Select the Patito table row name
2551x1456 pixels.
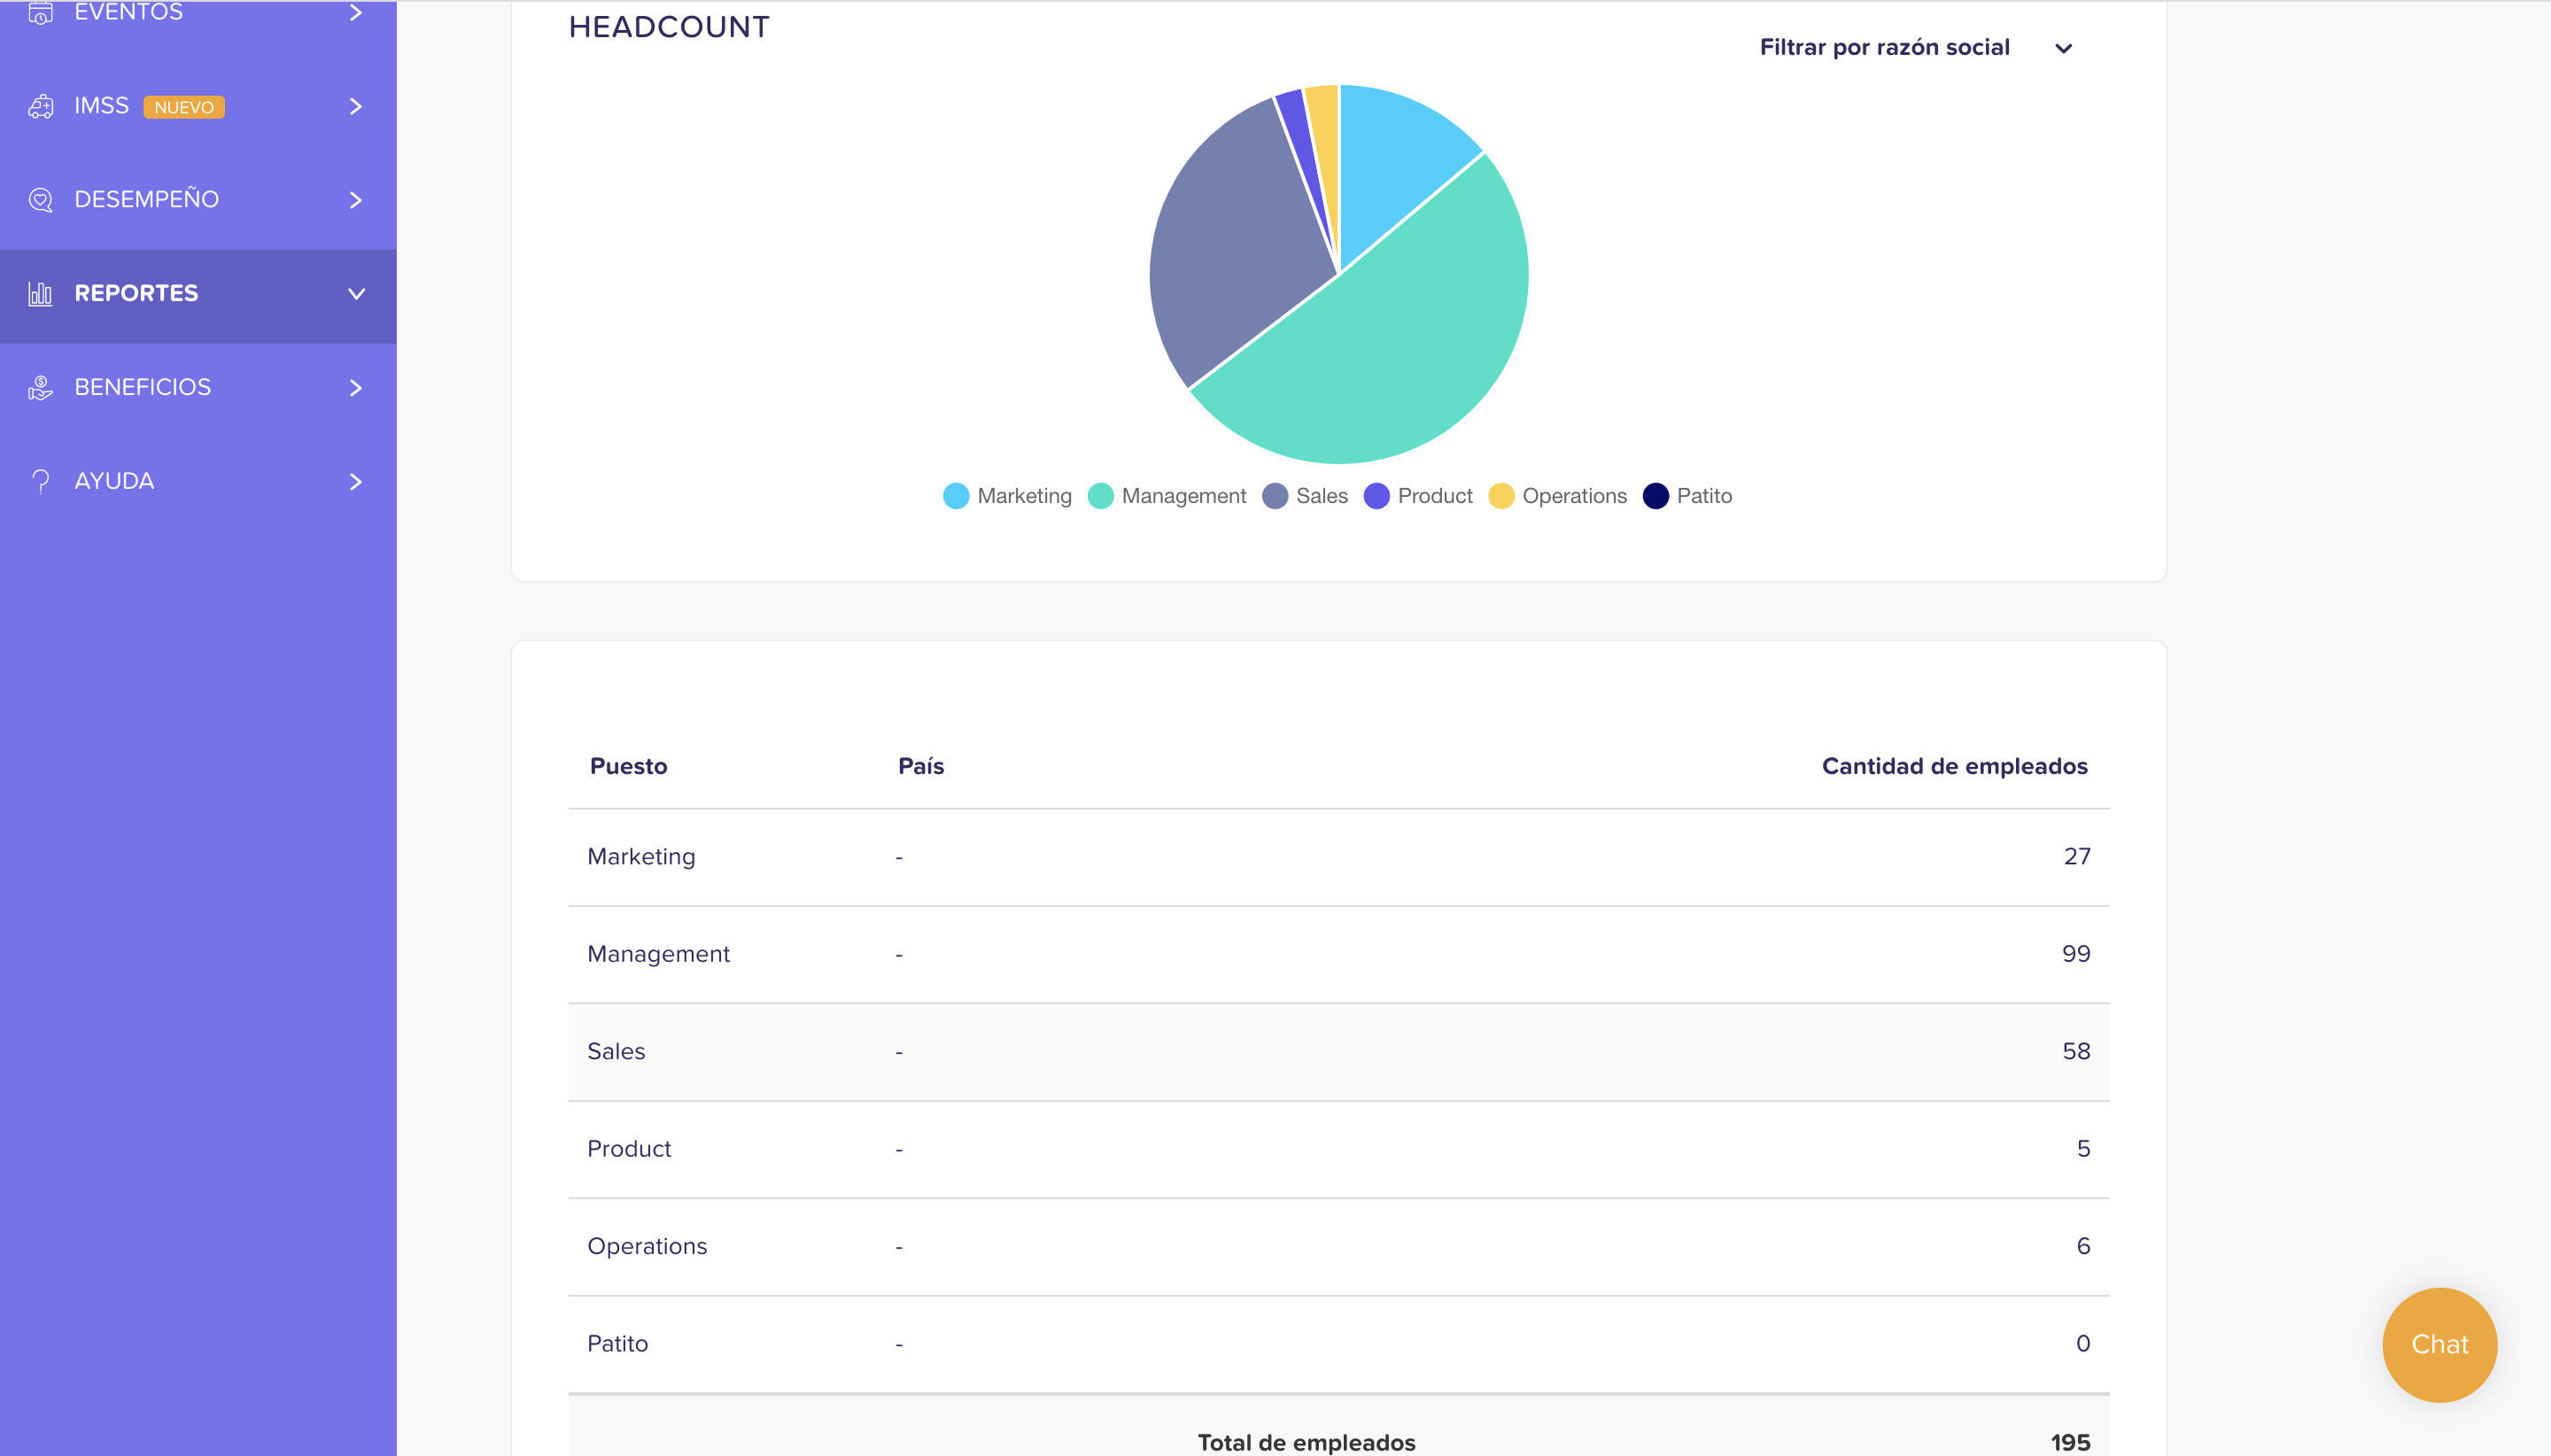pos(617,1344)
